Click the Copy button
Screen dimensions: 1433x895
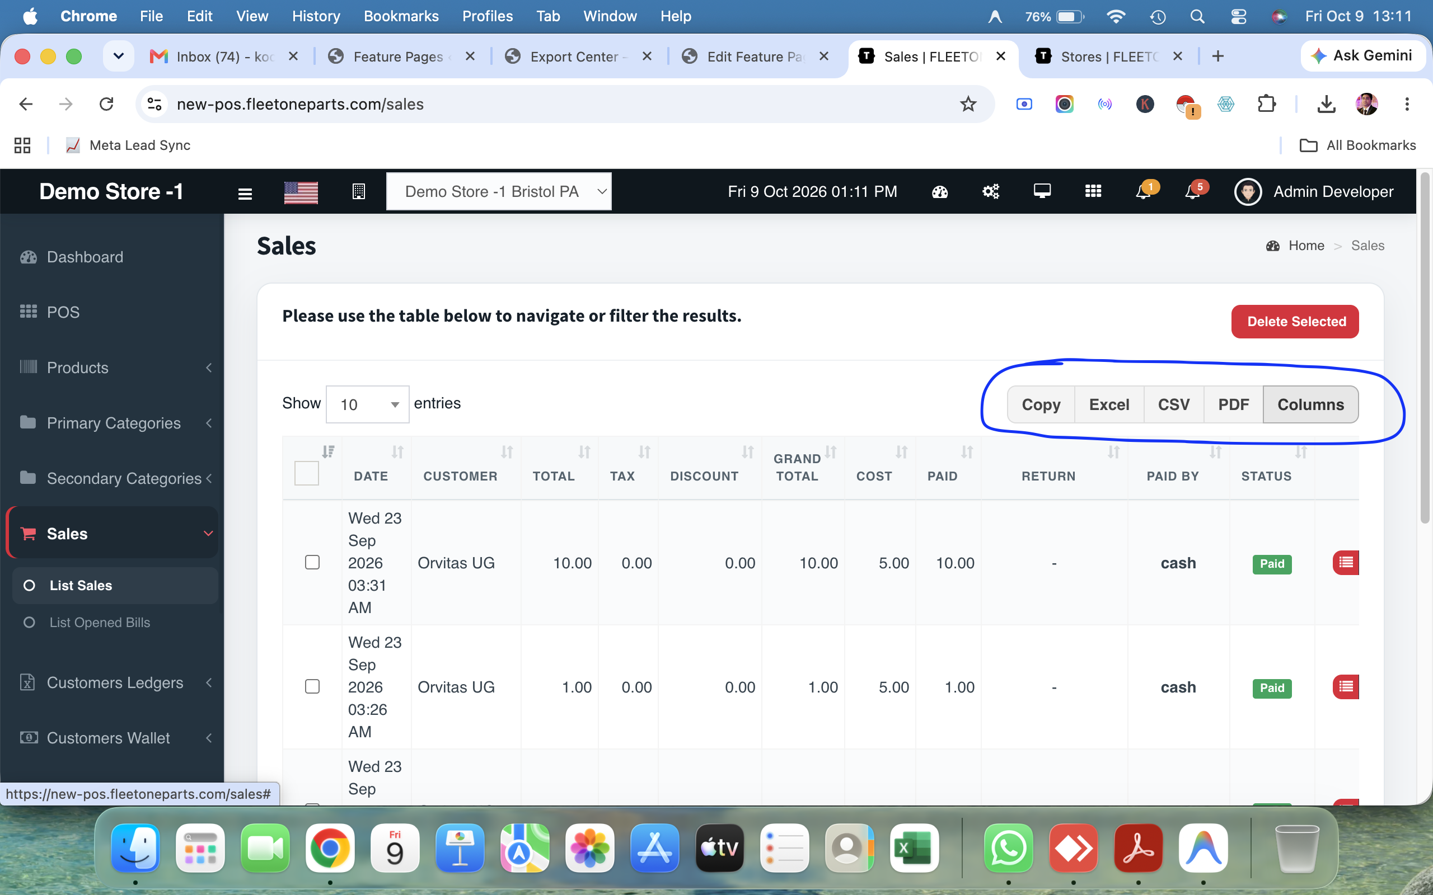(1041, 405)
